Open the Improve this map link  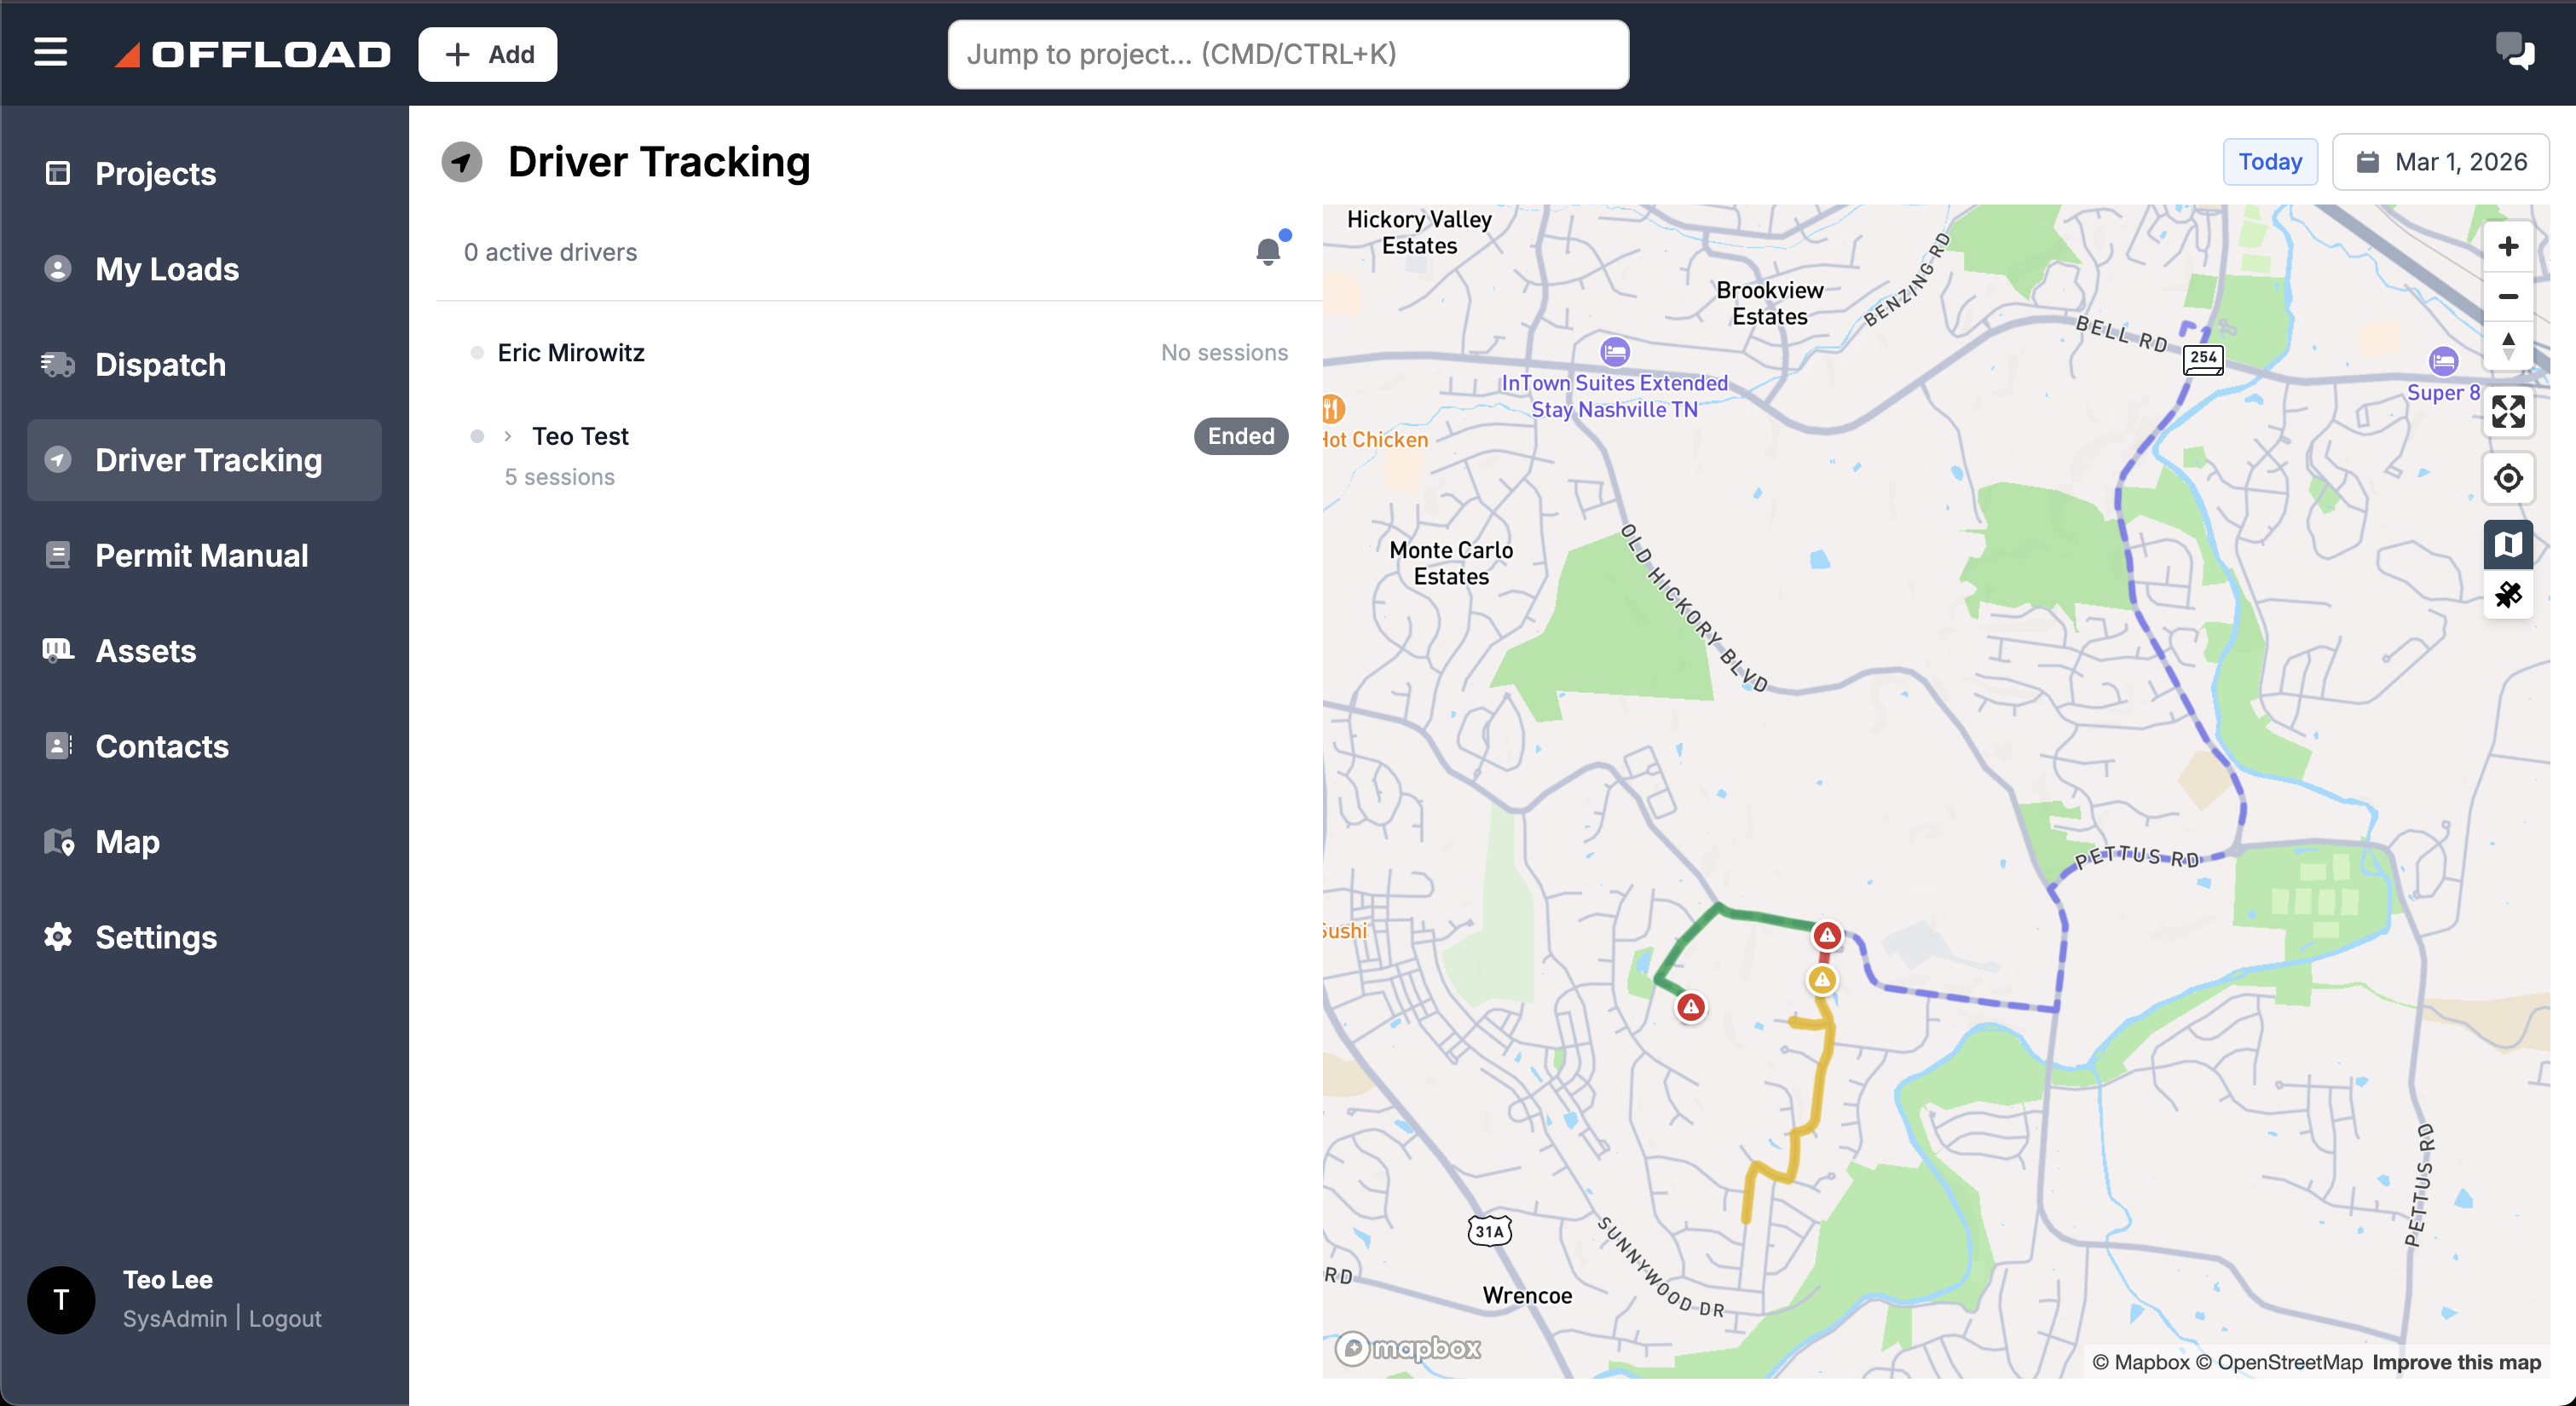2456,1362
